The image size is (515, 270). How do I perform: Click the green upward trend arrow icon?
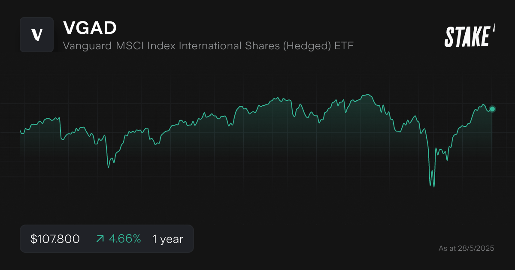[x=100, y=239]
